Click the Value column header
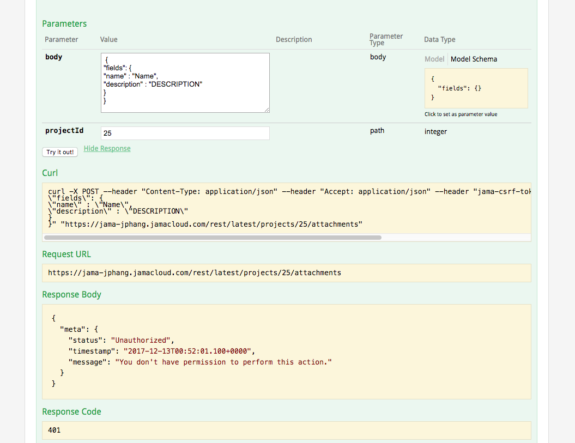The image size is (575, 443). 108,40
